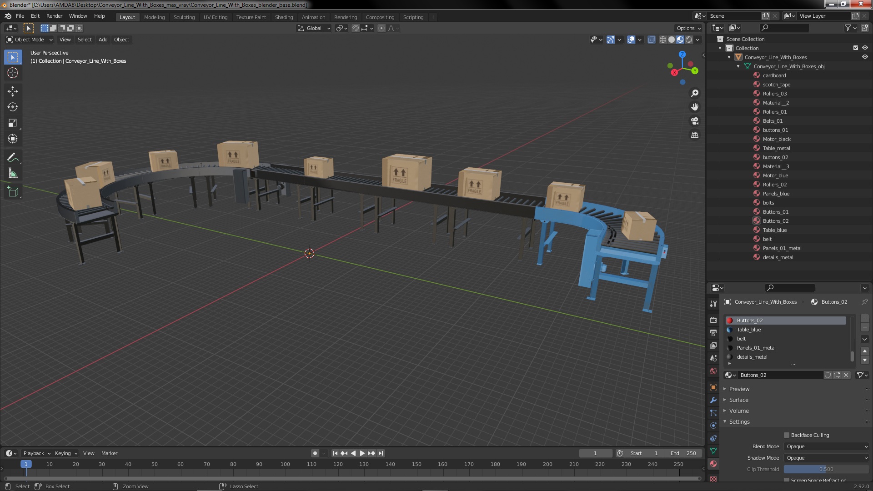Viewport: 873px width, 491px height.
Task: Switch to Solid viewport shading
Action: pos(672,40)
